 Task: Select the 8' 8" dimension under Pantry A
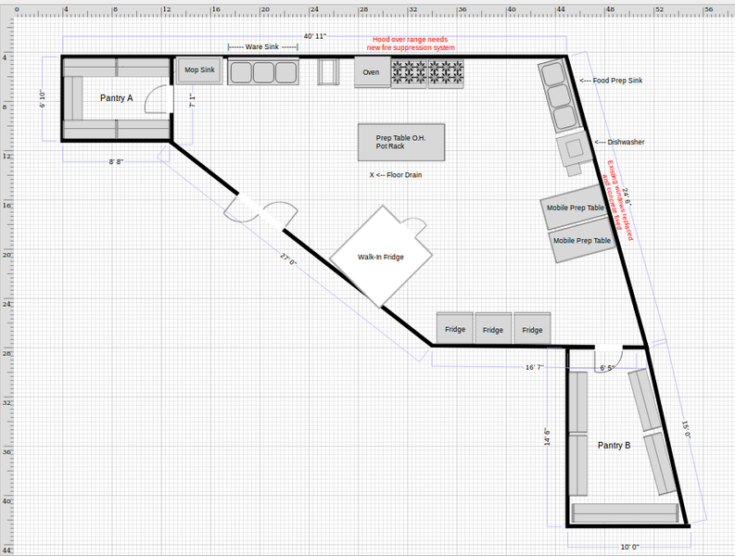click(x=116, y=162)
